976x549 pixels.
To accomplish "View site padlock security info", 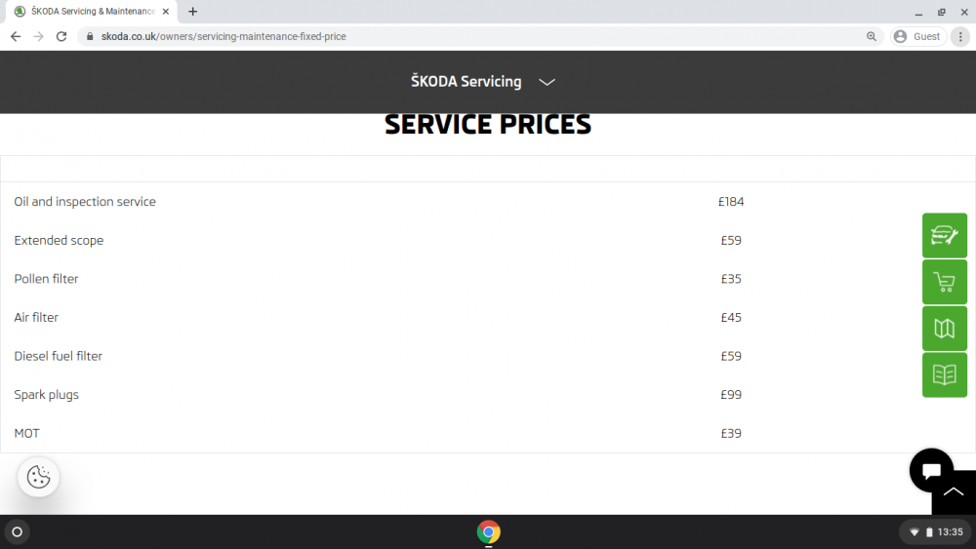I will [x=90, y=37].
